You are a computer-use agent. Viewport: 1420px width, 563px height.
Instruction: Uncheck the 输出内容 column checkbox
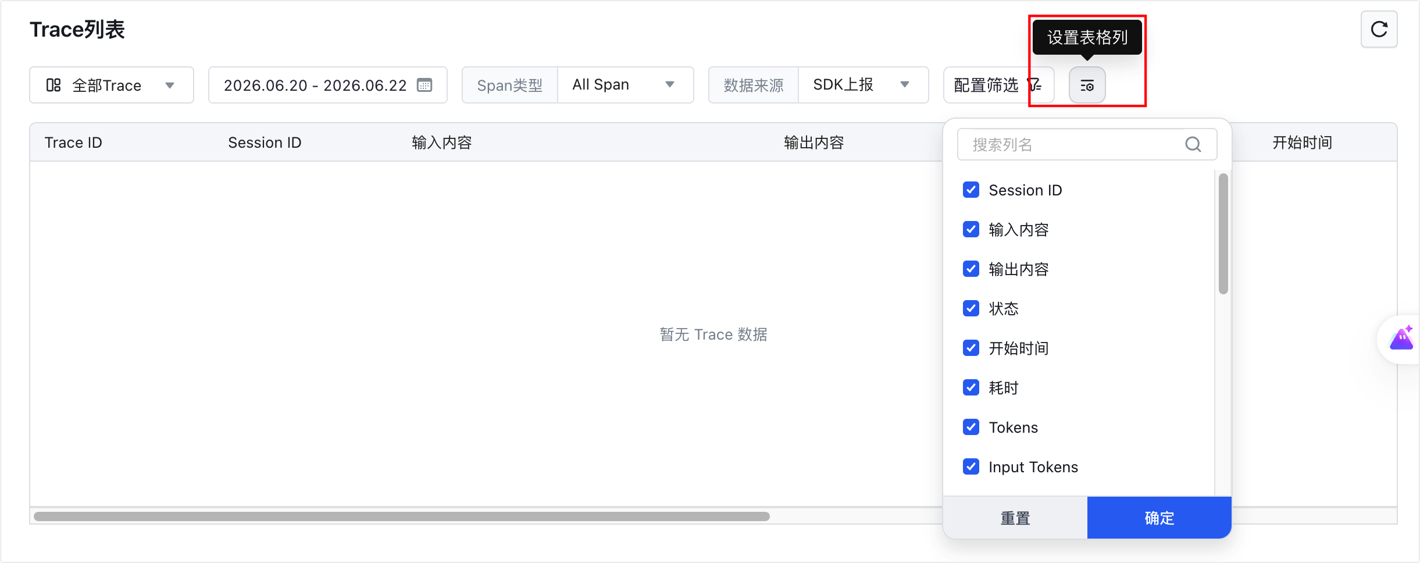tap(971, 269)
